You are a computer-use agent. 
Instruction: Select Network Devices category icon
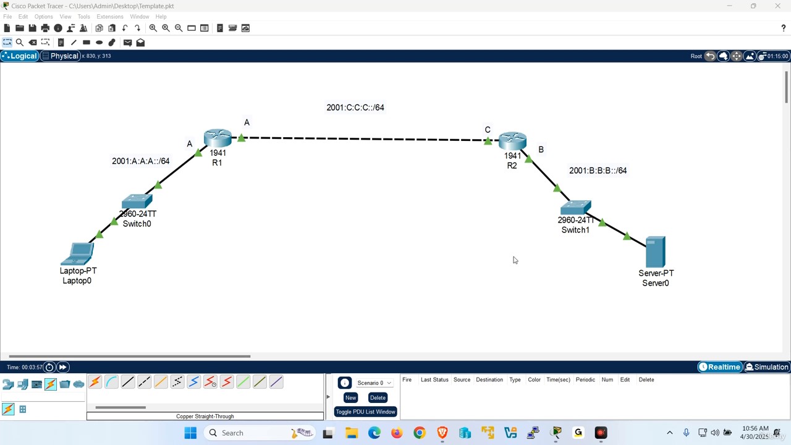click(8, 384)
